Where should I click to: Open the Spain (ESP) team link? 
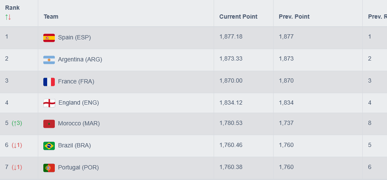[74, 37]
